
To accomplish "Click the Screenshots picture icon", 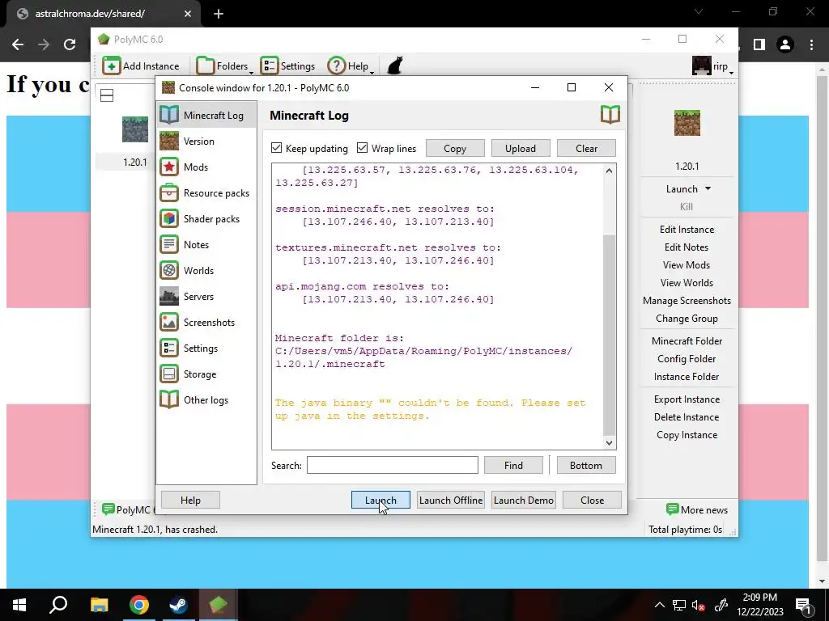I will point(169,322).
